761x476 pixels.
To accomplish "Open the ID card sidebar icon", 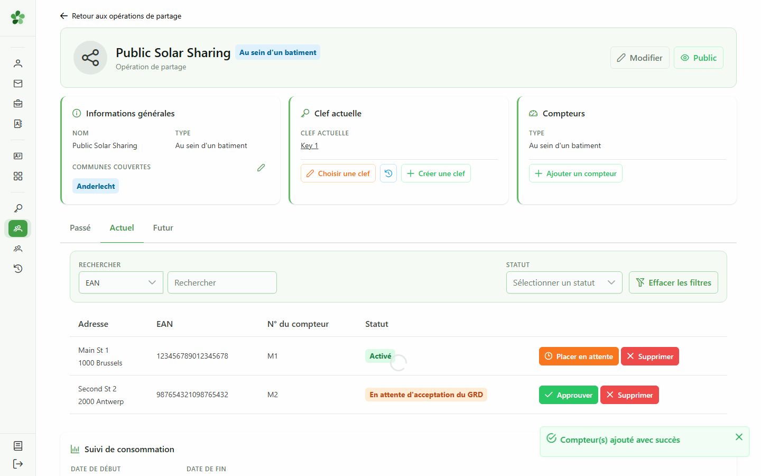I will point(18,156).
